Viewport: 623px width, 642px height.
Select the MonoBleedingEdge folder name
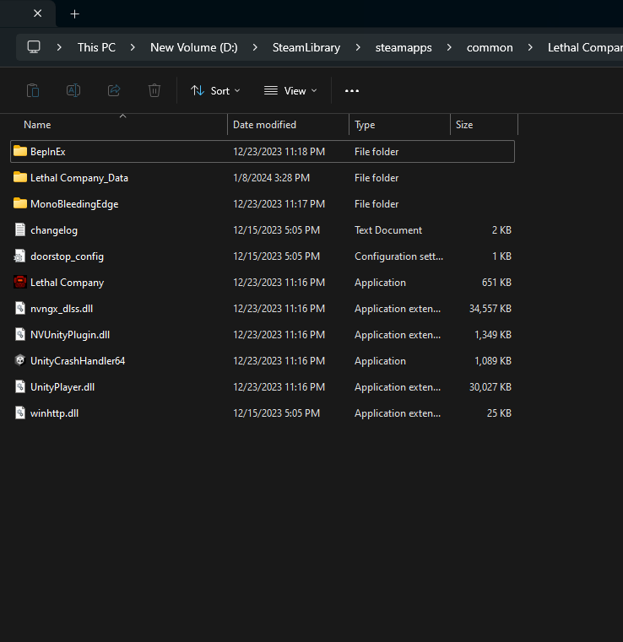coord(74,204)
